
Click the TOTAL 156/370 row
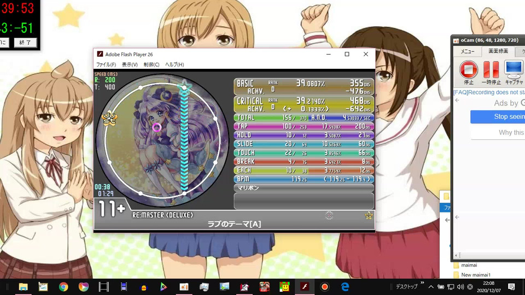tap(304, 118)
